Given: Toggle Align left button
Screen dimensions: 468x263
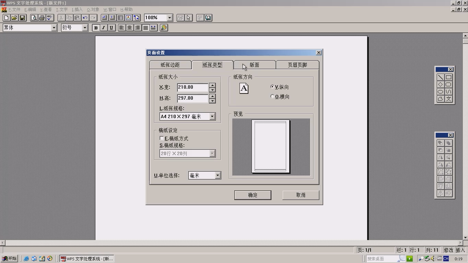Looking at the screenshot, I should [x=122, y=28].
